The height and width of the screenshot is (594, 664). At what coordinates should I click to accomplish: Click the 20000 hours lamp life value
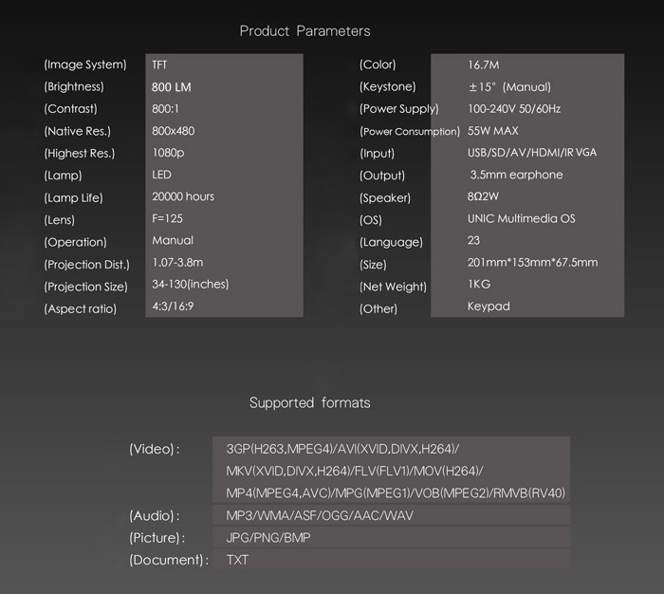pyautogui.click(x=183, y=196)
